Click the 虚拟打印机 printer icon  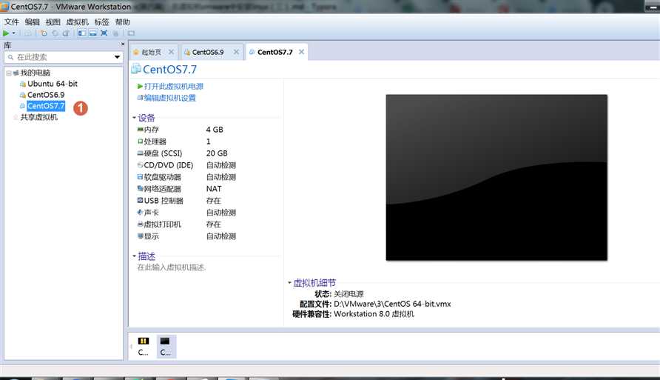[140, 224]
